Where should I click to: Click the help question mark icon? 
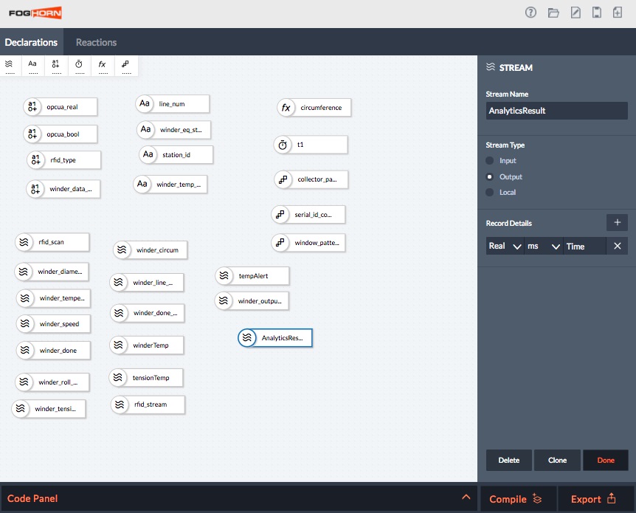(x=530, y=13)
